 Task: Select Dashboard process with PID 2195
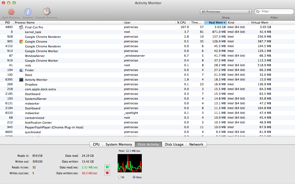pyautogui.click(x=148, y=94)
